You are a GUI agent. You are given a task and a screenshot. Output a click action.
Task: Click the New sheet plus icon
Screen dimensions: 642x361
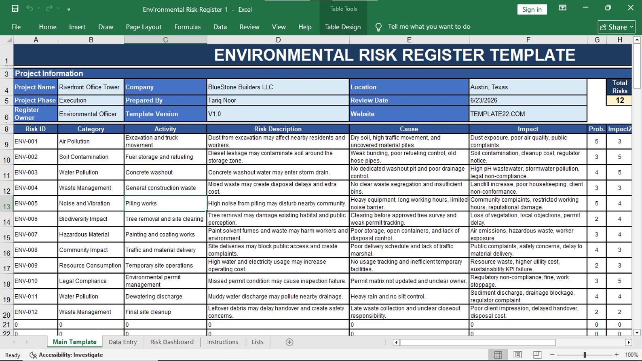(289, 342)
